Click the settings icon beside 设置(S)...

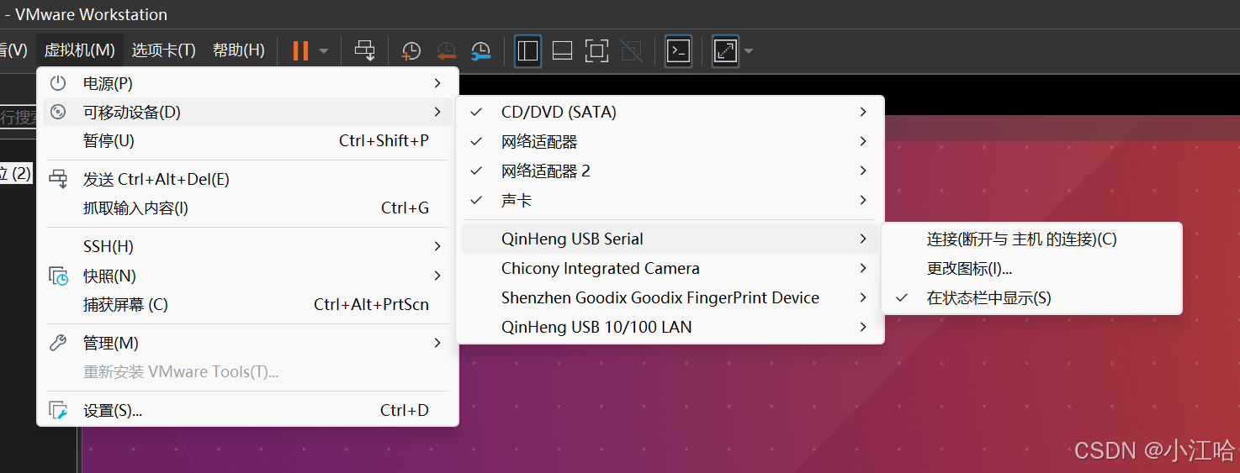tap(58, 410)
